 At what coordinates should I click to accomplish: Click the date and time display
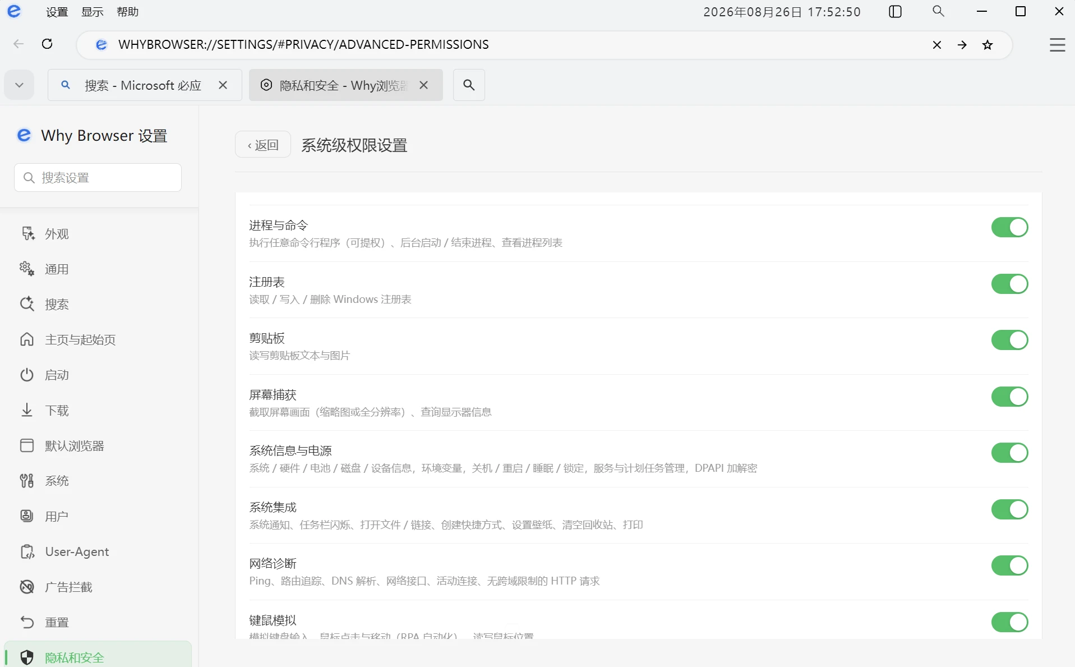pos(782,12)
